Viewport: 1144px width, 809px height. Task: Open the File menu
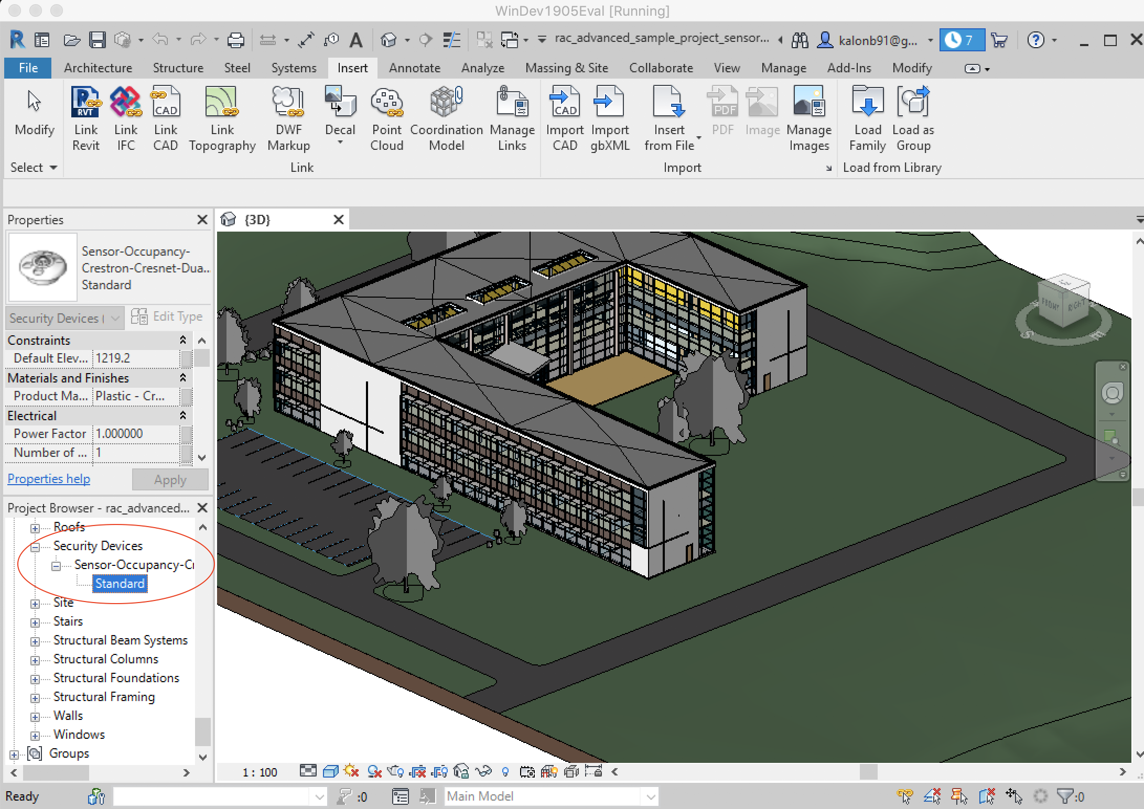tap(28, 68)
